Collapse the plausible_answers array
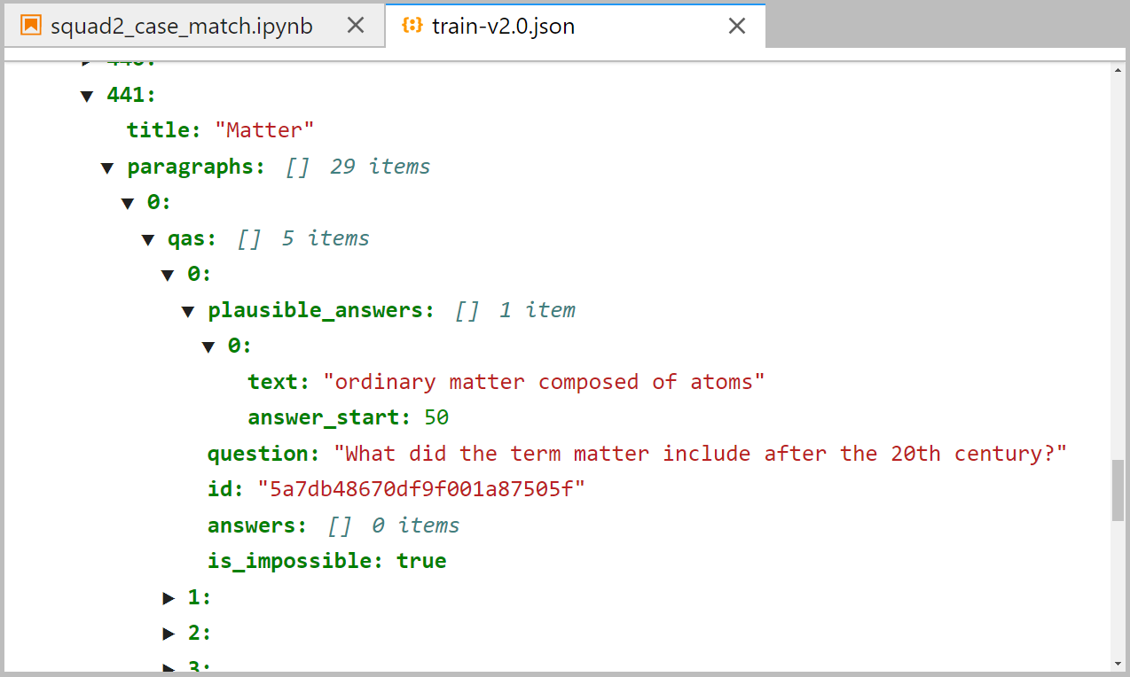Image resolution: width=1130 pixels, height=677 pixels. click(188, 311)
